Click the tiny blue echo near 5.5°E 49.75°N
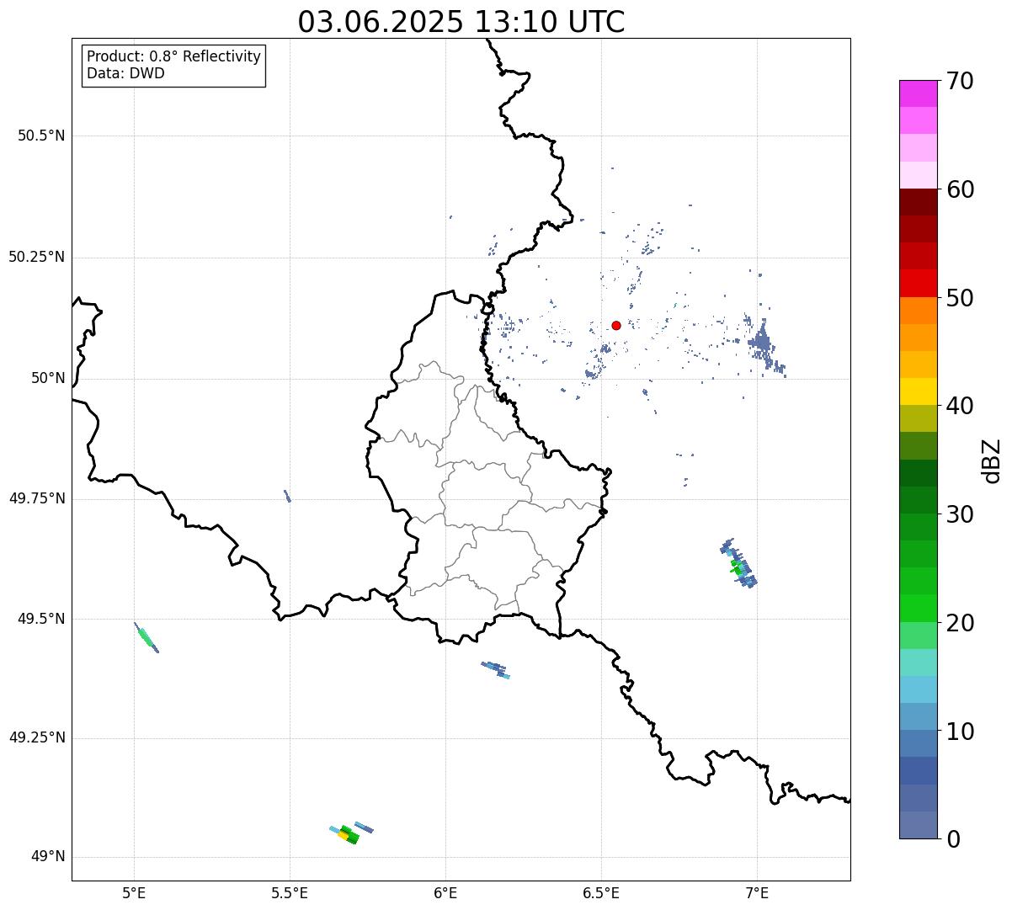The height and width of the screenshot is (910, 1012). (x=287, y=496)
